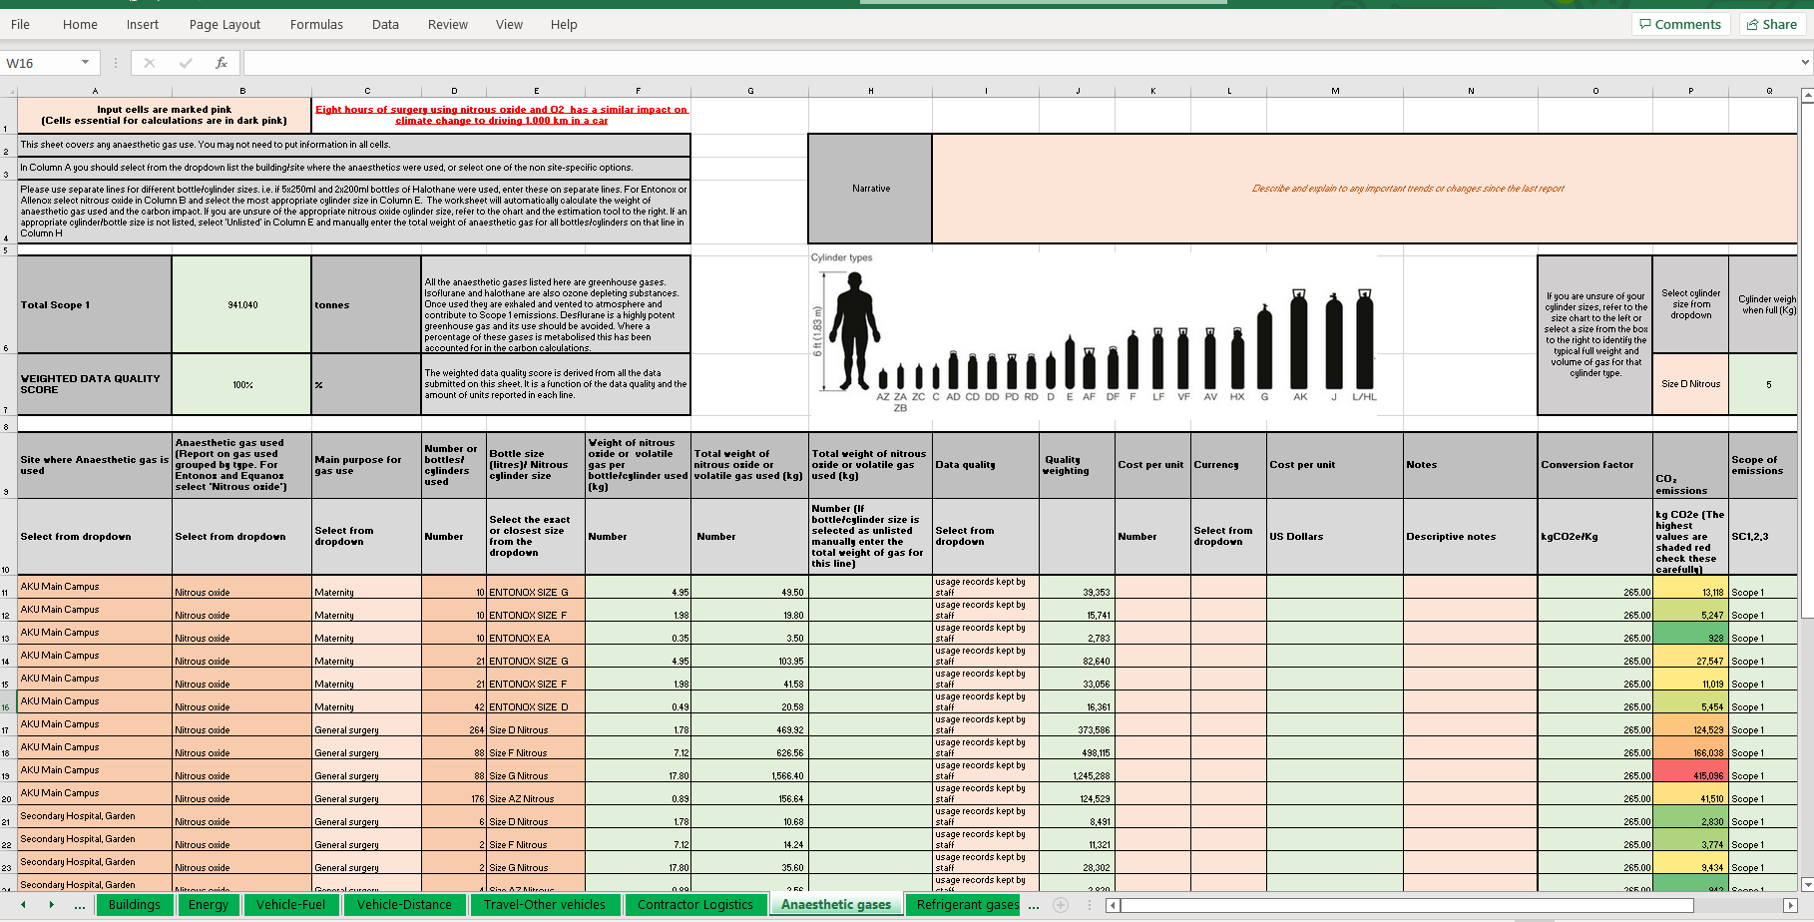
Task: Open the File menu
Action: coord(20,24)
